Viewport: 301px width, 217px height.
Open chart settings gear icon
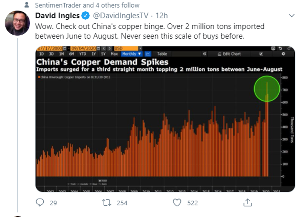283,54
